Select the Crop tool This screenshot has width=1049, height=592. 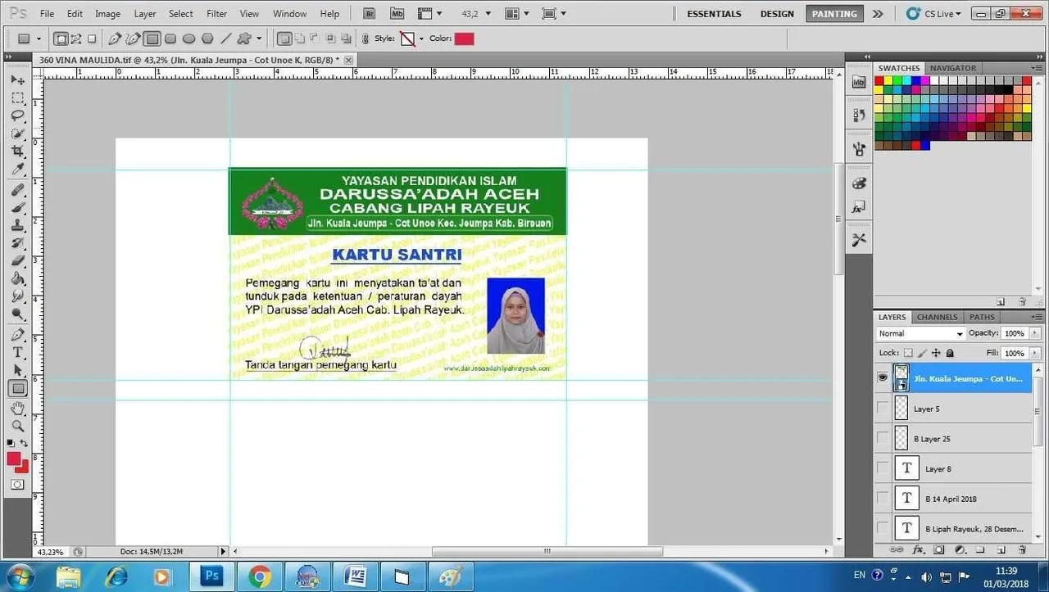pyautogui.click(x=18, y=151)
